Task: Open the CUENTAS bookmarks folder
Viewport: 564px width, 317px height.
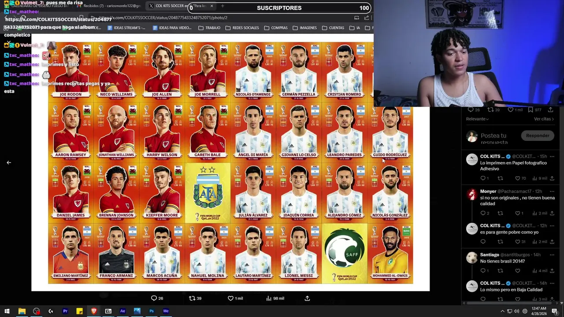Action: pos(333,28)
